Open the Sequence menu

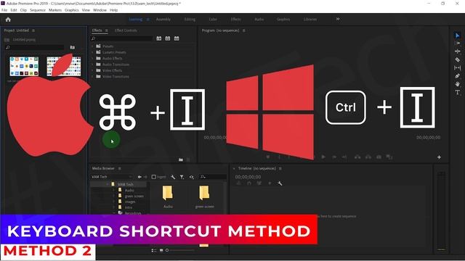(x=38, y=10)
